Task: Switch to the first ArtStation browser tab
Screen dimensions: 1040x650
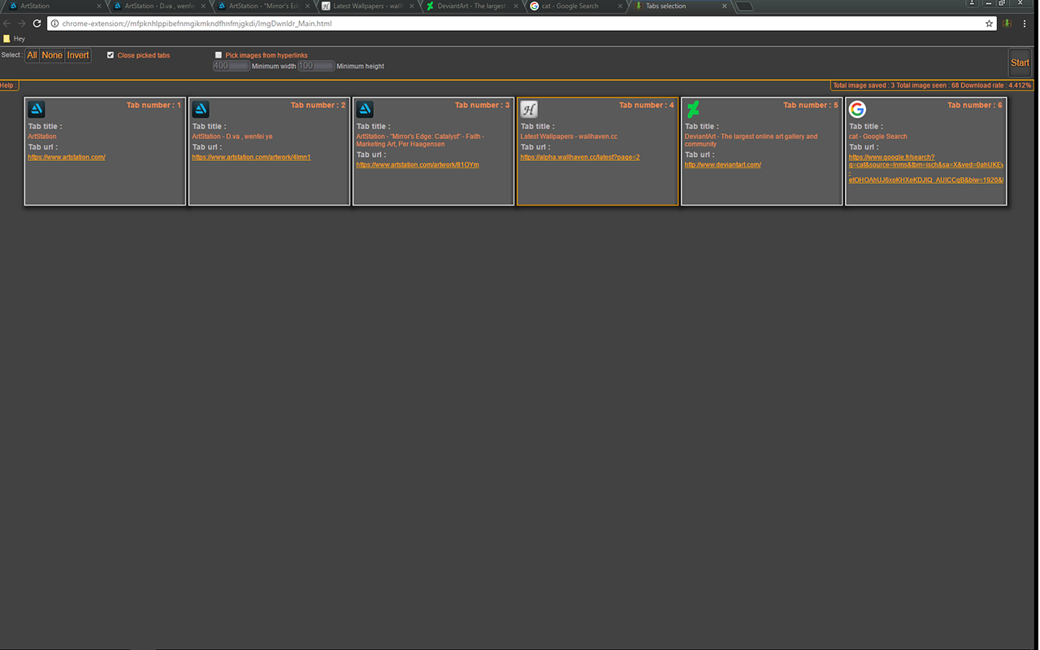Action: [53, 6]
